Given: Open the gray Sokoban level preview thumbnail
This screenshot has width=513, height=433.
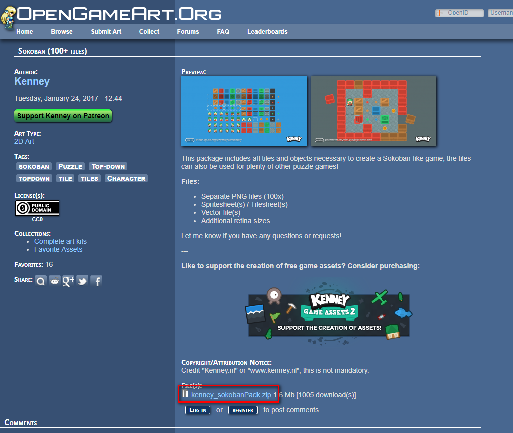Looking at the screenshot, I should coord(373,111).
